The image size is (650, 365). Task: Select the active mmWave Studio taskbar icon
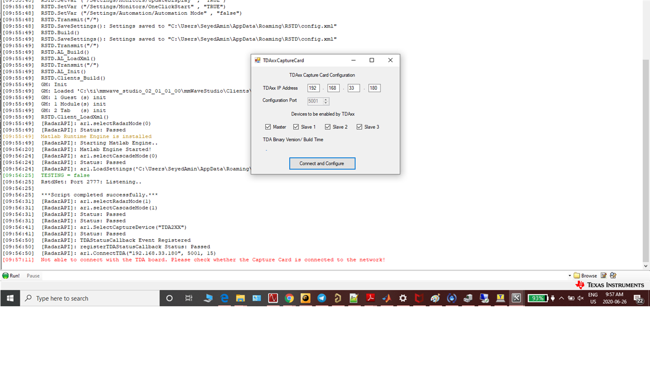[516, 298]
